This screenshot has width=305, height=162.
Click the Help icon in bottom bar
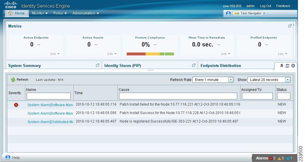8,157
